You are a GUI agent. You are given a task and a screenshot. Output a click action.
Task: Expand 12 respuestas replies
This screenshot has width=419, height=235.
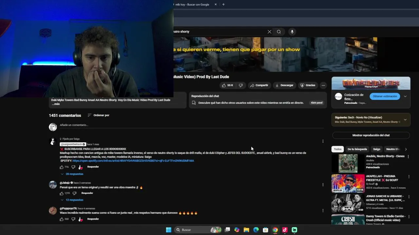click(x=72, y=200)
